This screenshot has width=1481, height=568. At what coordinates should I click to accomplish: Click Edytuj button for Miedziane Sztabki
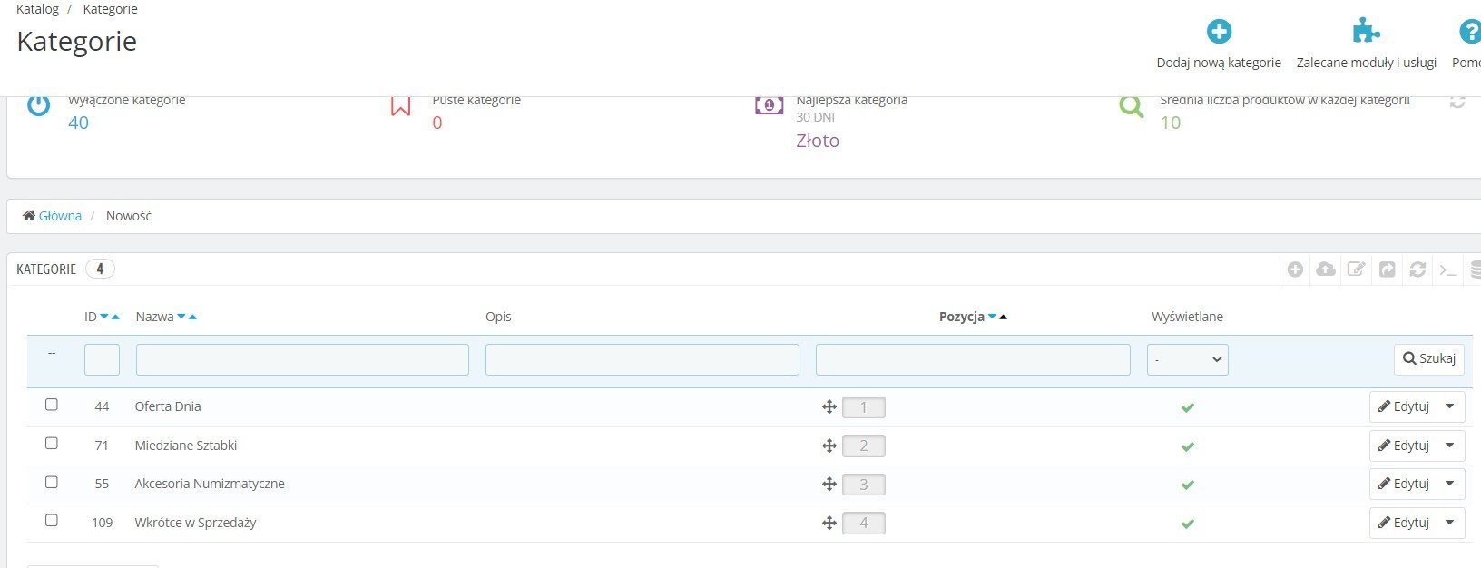point(1404,446)
